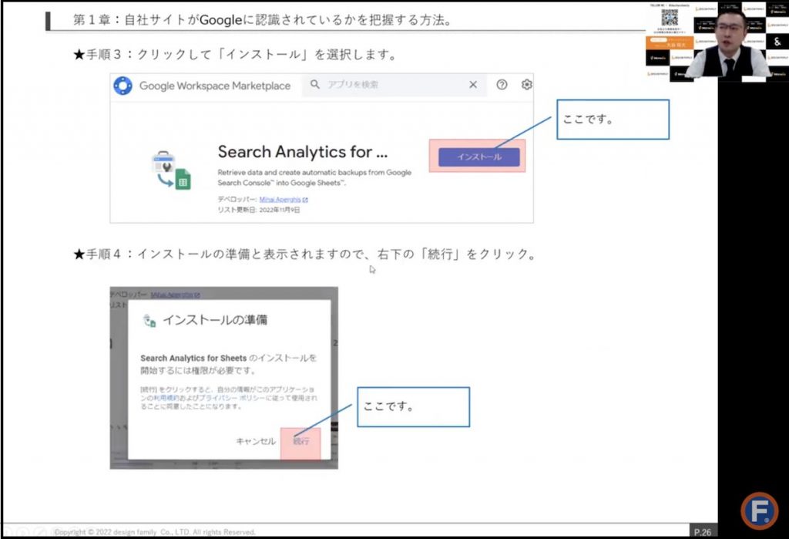Click the P.26 page number
The height and width of the screenshot is (539, 789).
[x=703, y=532]
